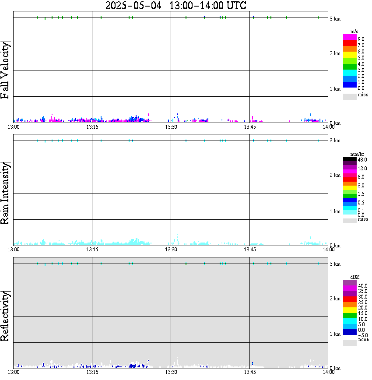The height and width of the screenshot is (380, 372).
Task: Click the dBZ unit label above reflectivity legend
Action: tap(354, 277)
